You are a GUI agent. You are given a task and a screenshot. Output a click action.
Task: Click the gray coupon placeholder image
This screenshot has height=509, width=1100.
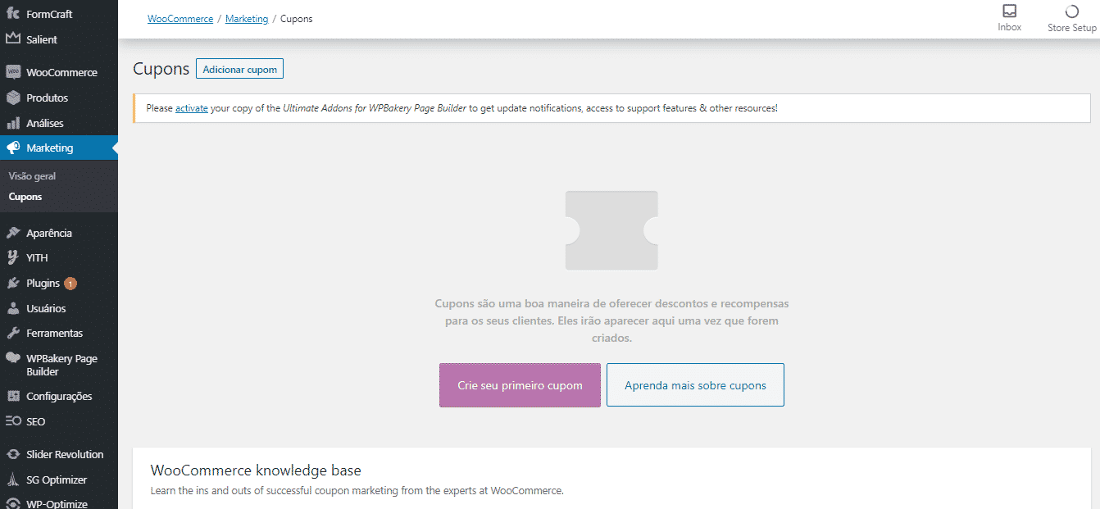point(611,230)
